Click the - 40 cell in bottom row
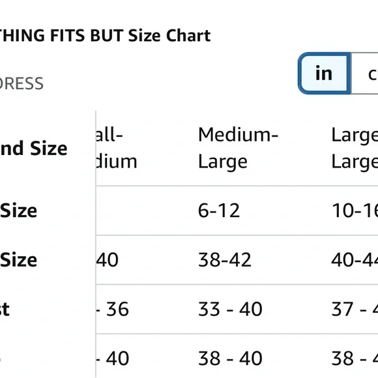Screen dimensions: 378x378 (113, 358)
